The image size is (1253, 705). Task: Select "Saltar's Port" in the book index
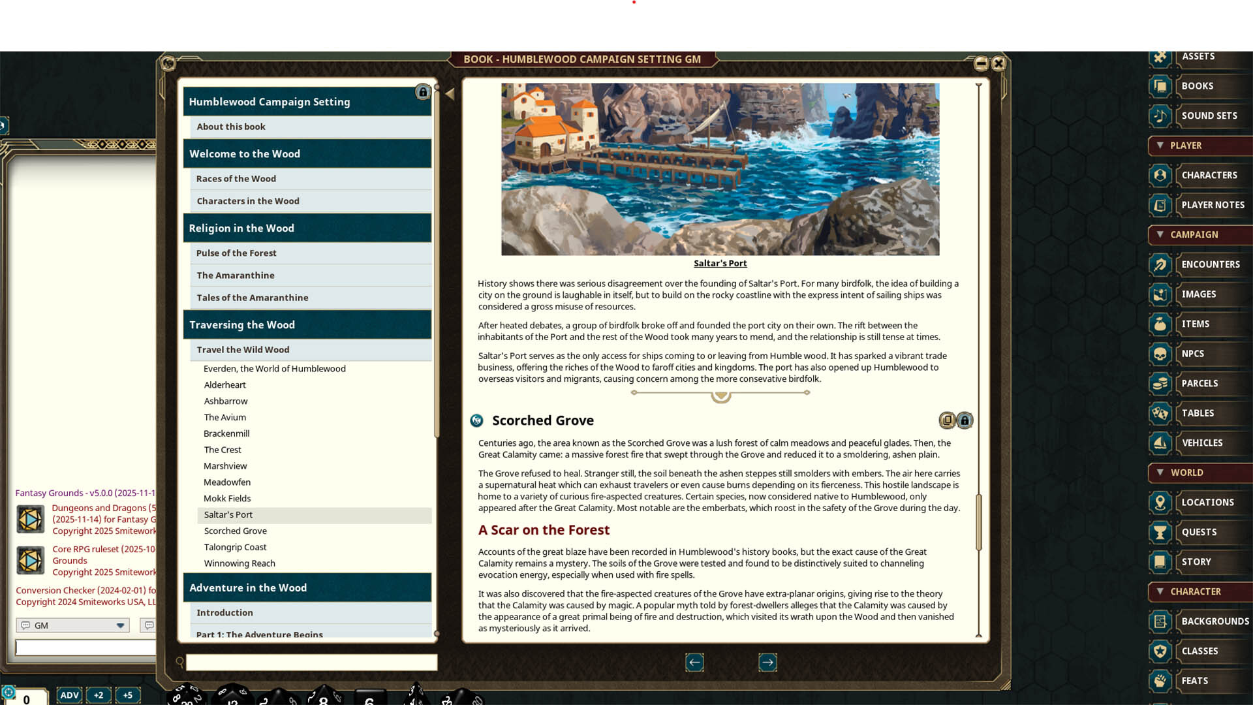(228, 514)
